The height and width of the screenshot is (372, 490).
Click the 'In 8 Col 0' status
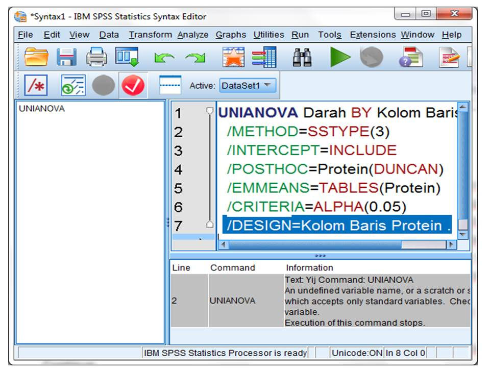tap(405, 353)
